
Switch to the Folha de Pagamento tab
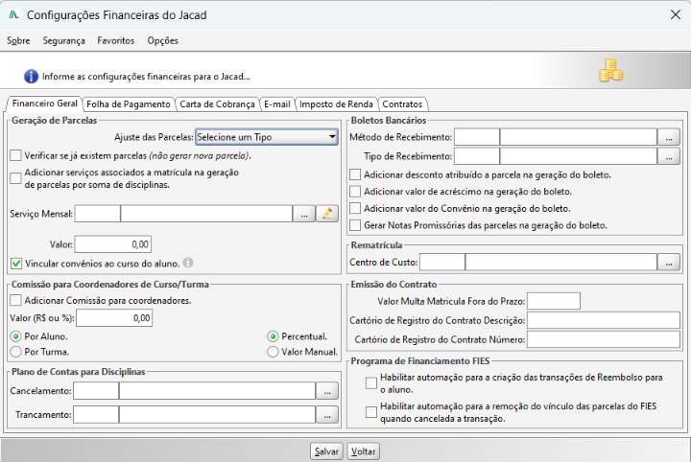129,104
